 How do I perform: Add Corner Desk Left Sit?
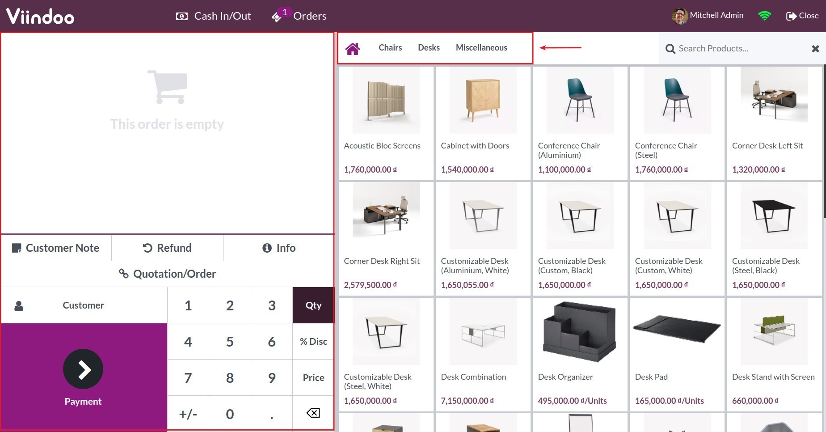coord(774,123)
